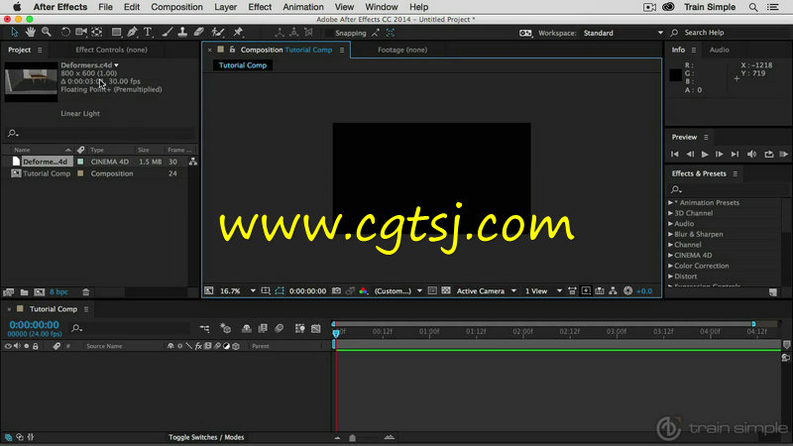This screenshot has width=793, height=446.
Task: Select the Hand tool
Action: [x=31, y=33]
